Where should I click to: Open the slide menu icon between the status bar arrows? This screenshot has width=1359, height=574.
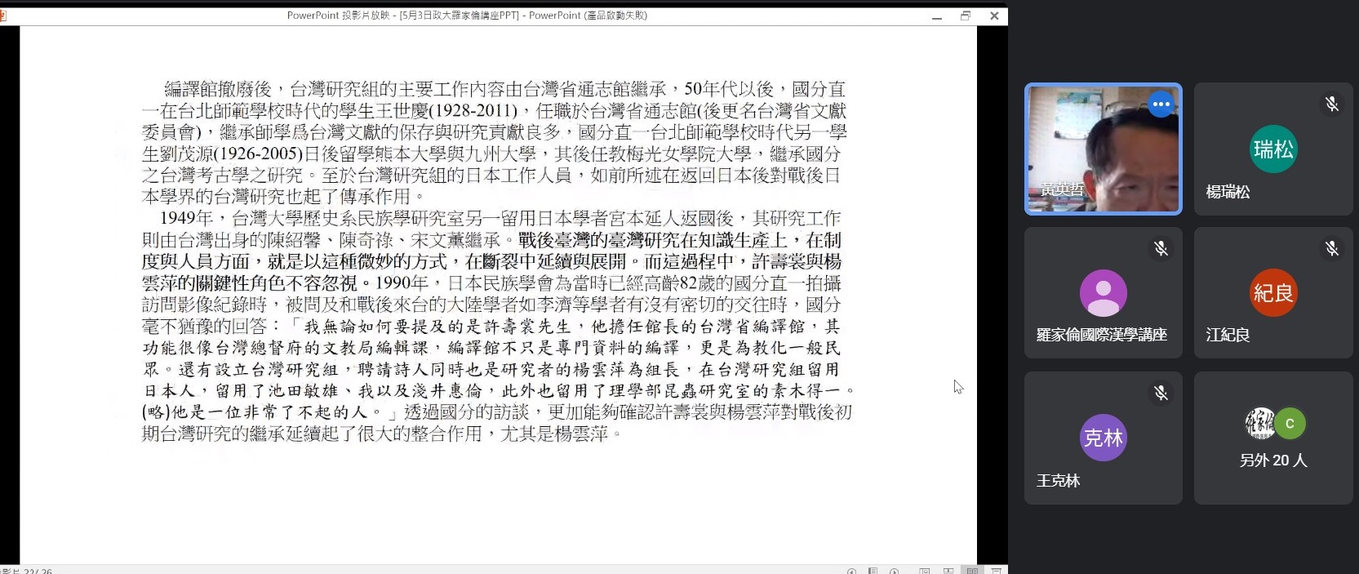pyautogui.click(x=873, y=570)
